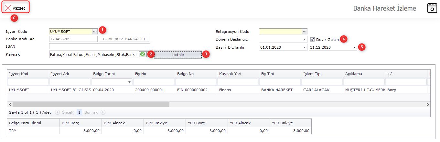Select page number 1 in pager
Viewport: 440px width, 142px height.
79,112
